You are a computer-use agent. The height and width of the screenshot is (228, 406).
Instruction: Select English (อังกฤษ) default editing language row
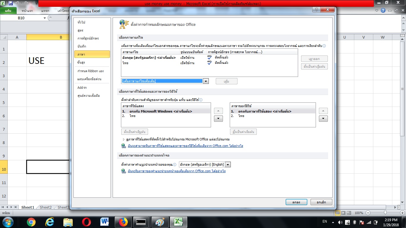(x=209, y=58)
